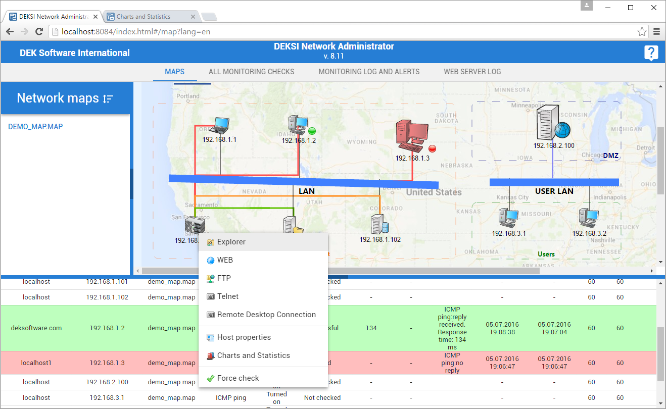Choose Explorer from the context menu

[231, 242]
